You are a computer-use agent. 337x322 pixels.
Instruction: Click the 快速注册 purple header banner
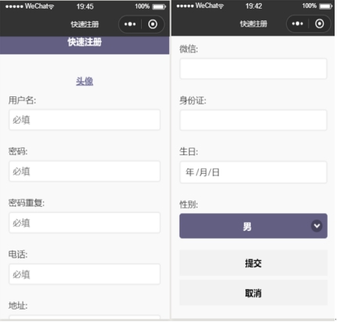[85, 45]
